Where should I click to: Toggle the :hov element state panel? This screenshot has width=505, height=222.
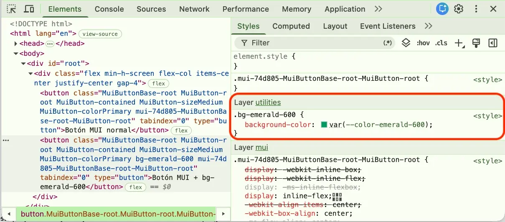(423, 43)
